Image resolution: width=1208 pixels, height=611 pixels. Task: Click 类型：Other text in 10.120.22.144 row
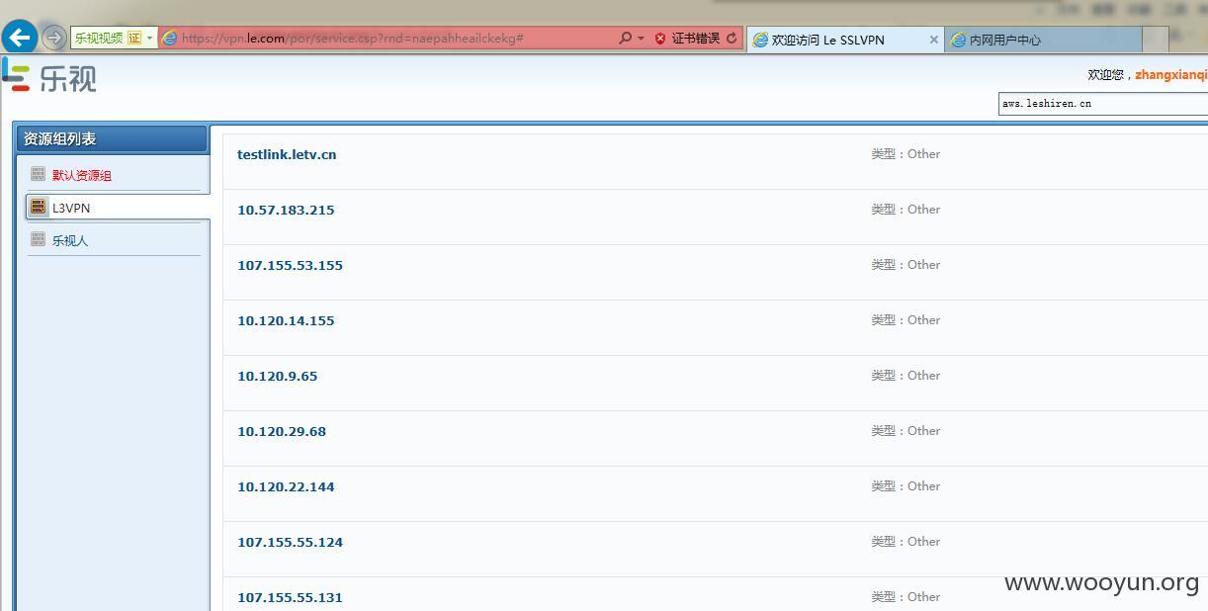click(906, 486)
